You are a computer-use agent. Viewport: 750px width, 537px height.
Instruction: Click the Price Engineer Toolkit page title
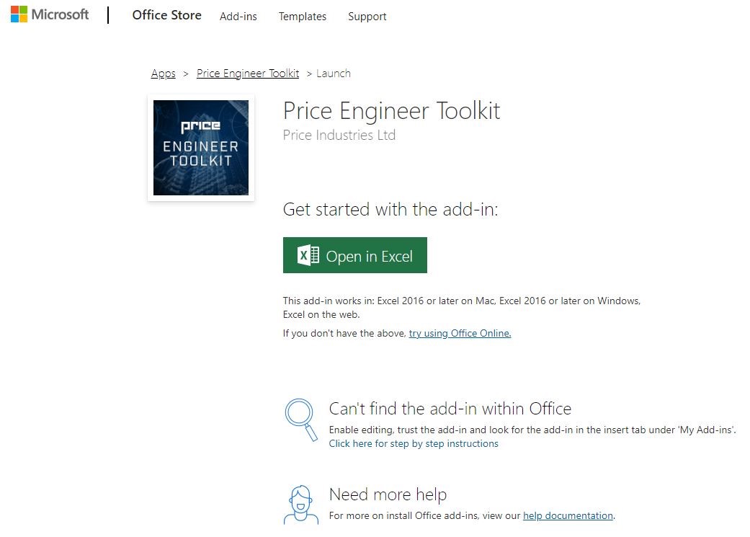pyautogui.click(x=391, y=111)
